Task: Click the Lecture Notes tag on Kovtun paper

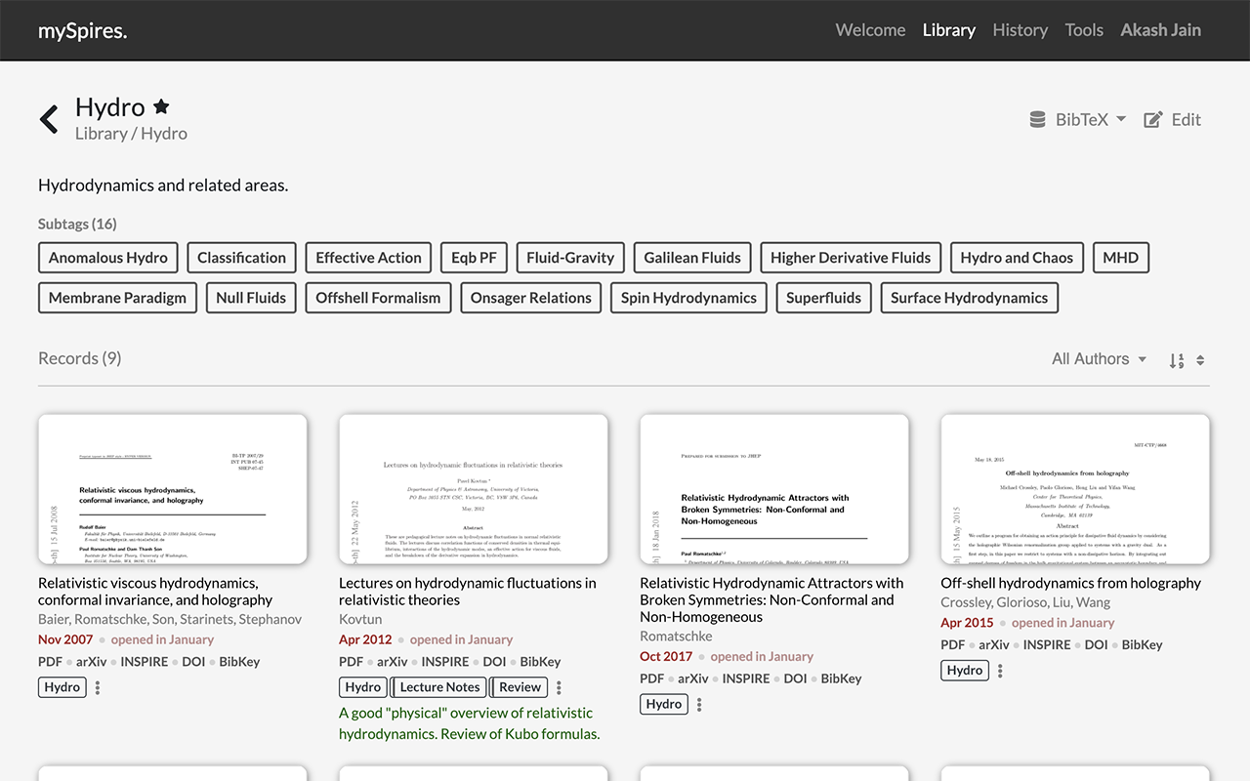Action: click(439, 687)
